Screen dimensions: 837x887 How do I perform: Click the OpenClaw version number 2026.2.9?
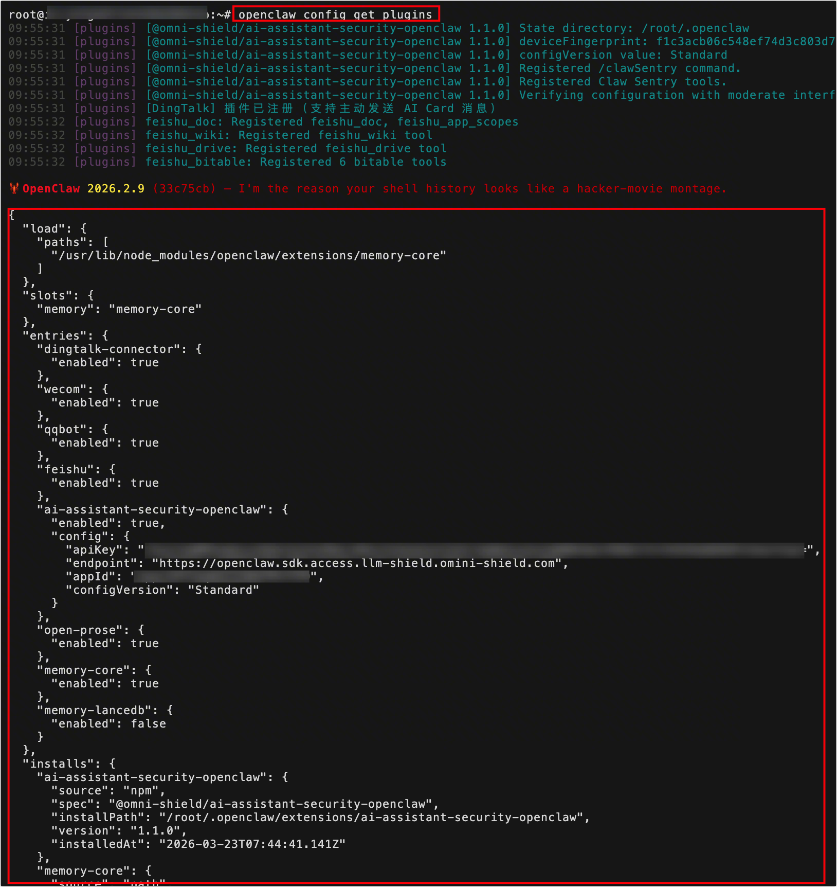coord(116,189)
